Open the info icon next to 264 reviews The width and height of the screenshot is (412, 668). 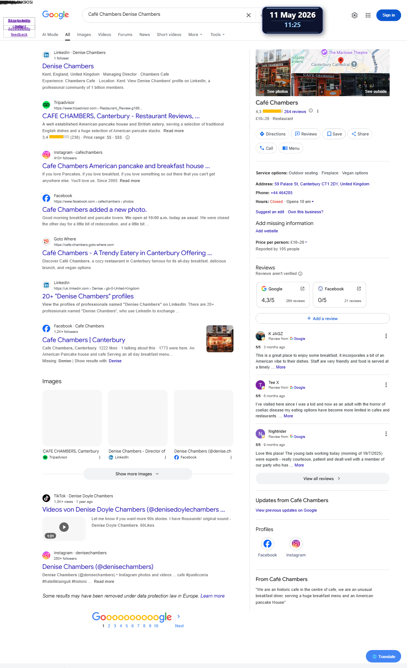(311, 111)
